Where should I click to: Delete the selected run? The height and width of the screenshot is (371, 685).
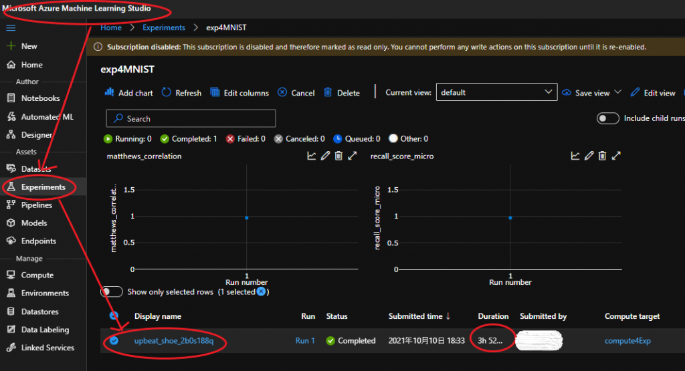[342, 92]
